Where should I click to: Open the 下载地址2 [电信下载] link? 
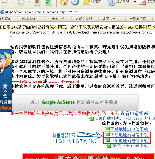tap(130, 135)
